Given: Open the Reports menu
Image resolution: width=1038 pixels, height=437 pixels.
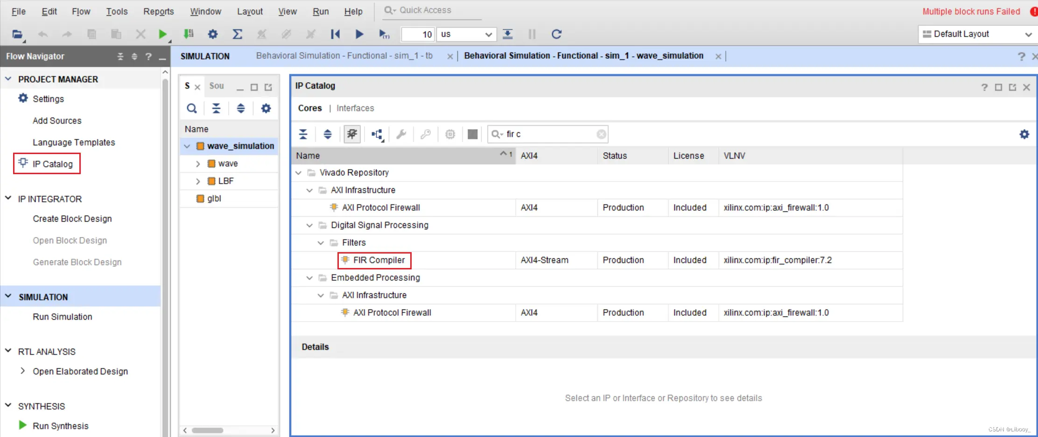Looking at the screenshot, I should pyautogui.click(x=158, y=11).
